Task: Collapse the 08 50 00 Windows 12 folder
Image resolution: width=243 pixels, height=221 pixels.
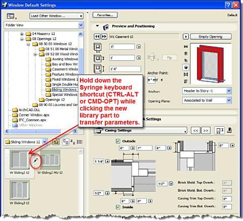Action: coord(28,44)
